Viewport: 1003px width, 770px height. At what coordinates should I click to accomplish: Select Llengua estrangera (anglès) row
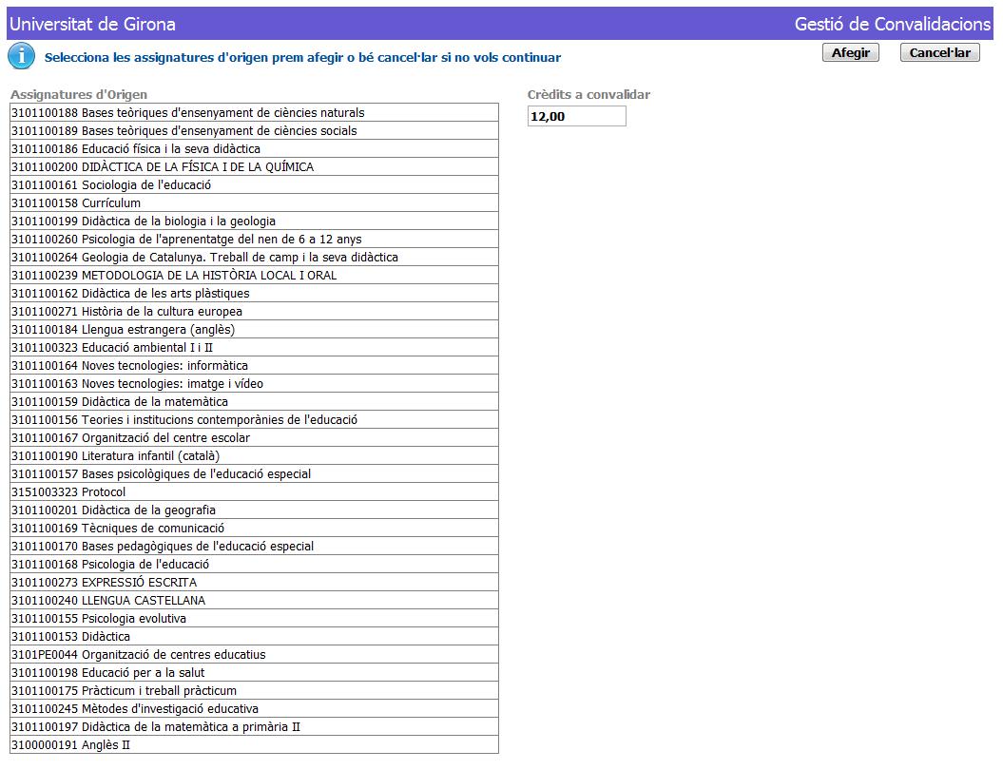point(158,330)
